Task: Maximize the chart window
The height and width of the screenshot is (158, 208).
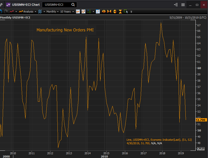Action: coord(197,5)
